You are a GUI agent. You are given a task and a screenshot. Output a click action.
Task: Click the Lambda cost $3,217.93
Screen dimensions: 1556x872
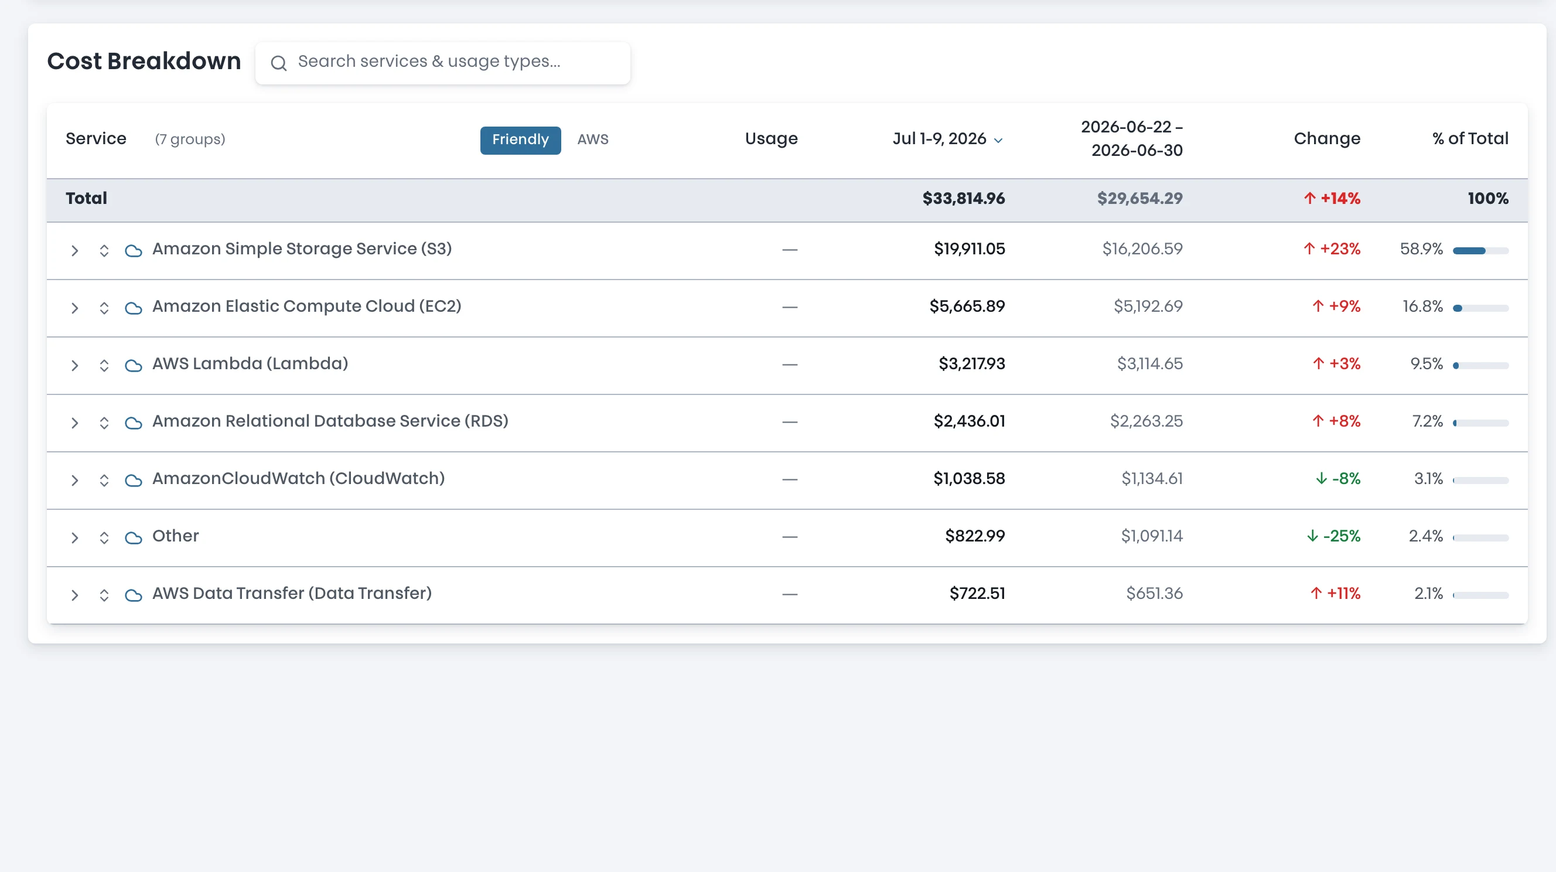coord(972,364)
